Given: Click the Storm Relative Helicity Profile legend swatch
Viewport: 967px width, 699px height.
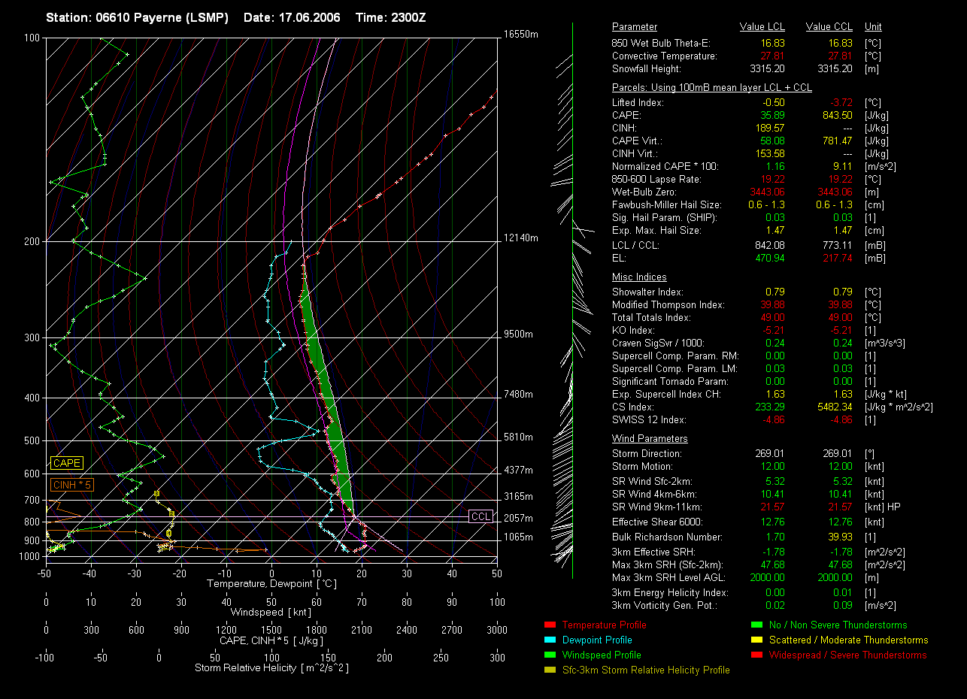Looking at the screenshot, I should (x=549, y=670).
